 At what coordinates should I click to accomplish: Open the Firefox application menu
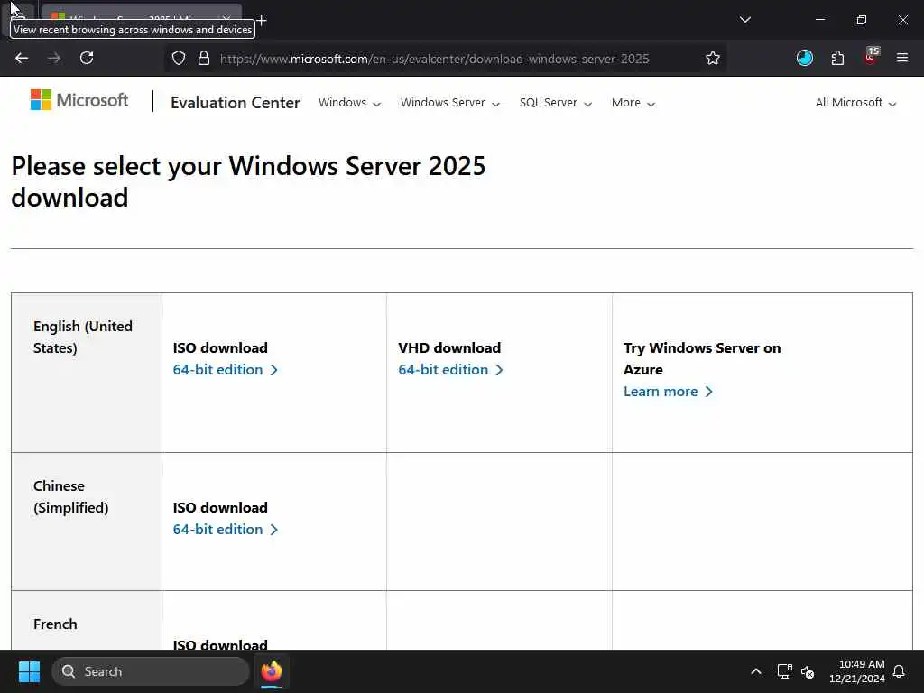tap(901, 58)
